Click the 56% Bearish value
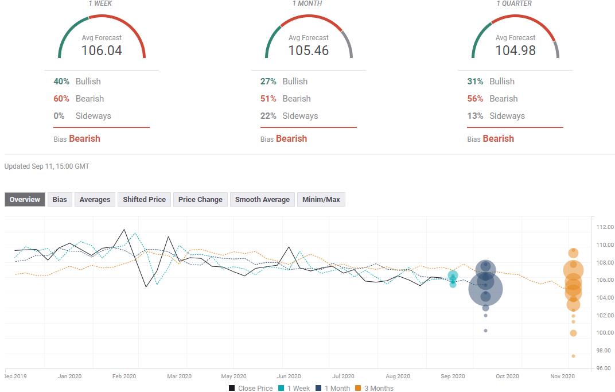Viewport: 615px width, 392px height. (475, 99)
